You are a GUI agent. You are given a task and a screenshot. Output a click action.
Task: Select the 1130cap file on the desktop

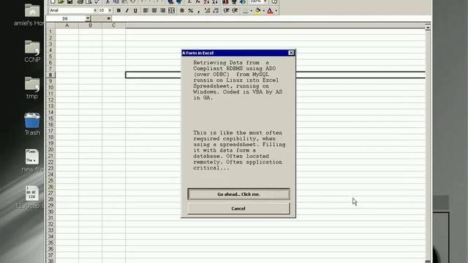(30, 197)
